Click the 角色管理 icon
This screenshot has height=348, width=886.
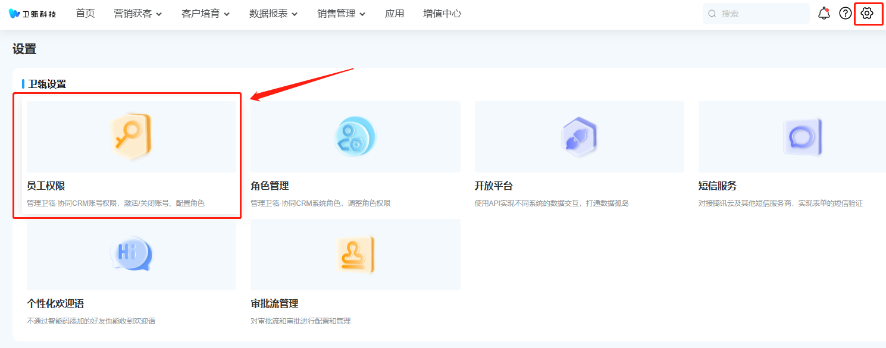[x=355, y=136]
